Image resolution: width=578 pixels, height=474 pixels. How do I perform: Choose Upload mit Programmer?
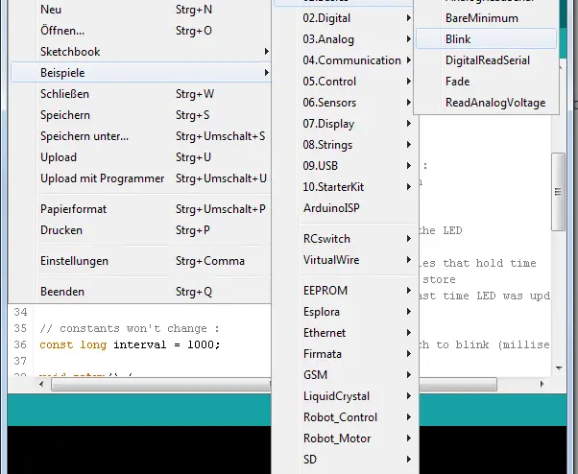coord(141,178)
